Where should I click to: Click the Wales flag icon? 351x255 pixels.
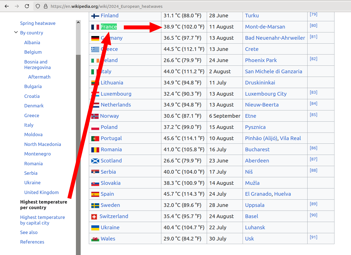[95, 239]
